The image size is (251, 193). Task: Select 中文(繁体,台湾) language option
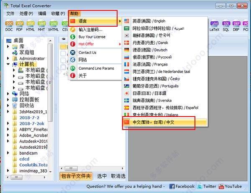pos(165,122)
